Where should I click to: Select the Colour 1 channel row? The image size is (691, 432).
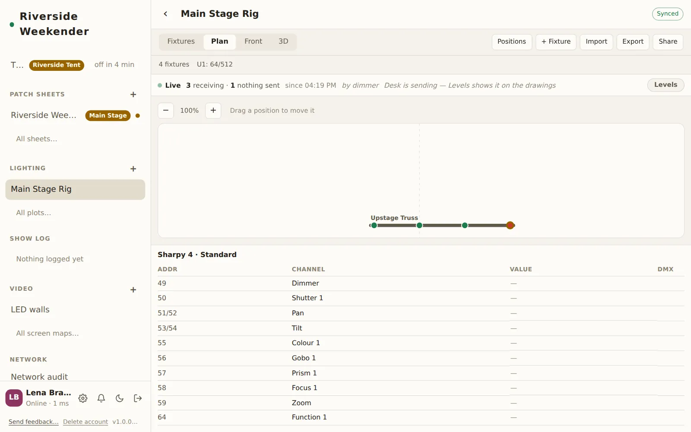[x=421, y=343]
